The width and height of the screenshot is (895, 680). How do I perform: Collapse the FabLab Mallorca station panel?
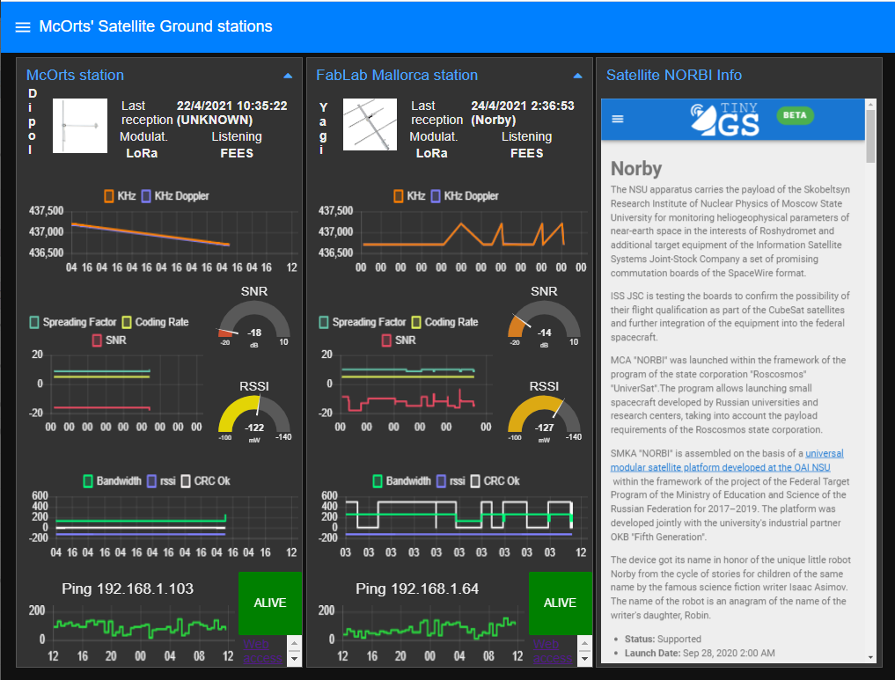point(578,75)
